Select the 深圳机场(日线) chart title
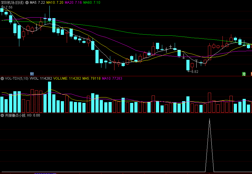Viewport: 252px width, 174px height. click(x=12, y=3)
